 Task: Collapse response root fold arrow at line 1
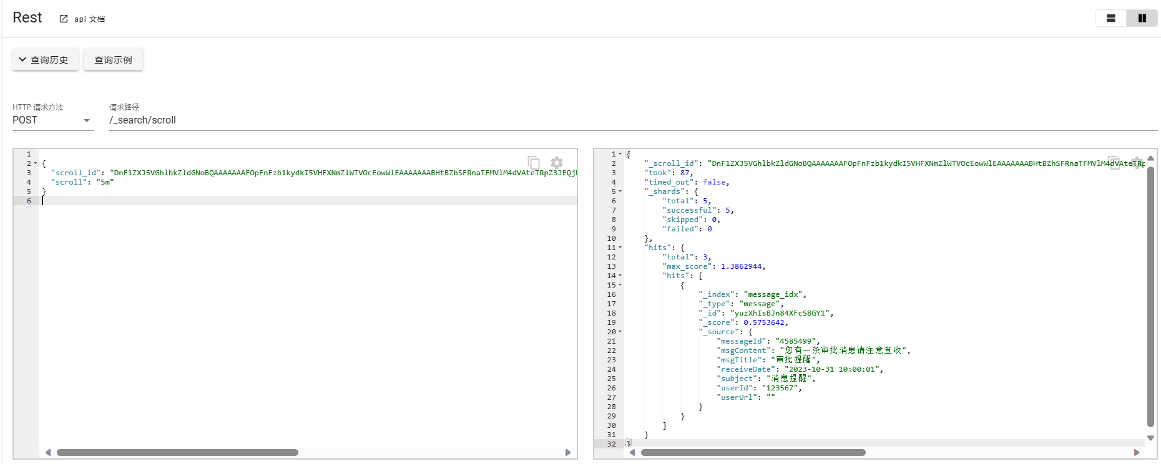click(620, 154)
